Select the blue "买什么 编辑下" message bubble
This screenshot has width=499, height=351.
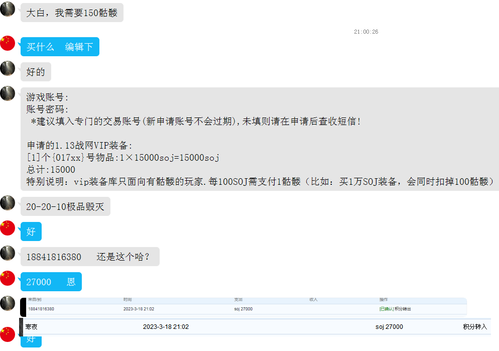[x=60, y=47]
